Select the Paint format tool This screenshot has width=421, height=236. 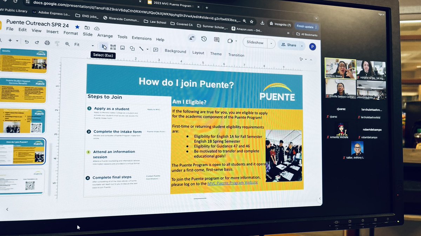pos(57,43)
